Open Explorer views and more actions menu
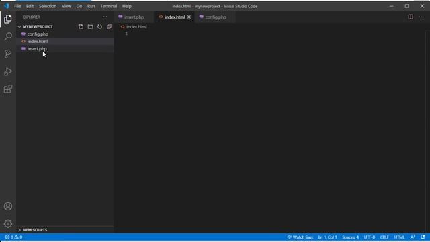Viewport: 430px width, 242px height. coord(105,17)
